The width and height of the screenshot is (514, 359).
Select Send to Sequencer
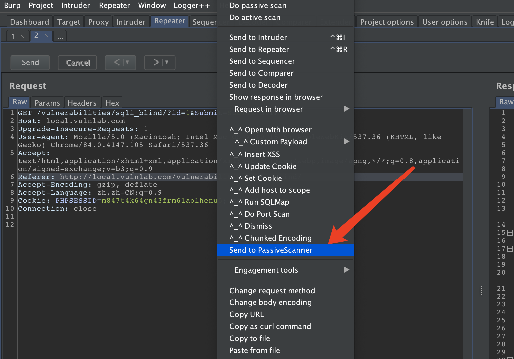coord(286,61)
